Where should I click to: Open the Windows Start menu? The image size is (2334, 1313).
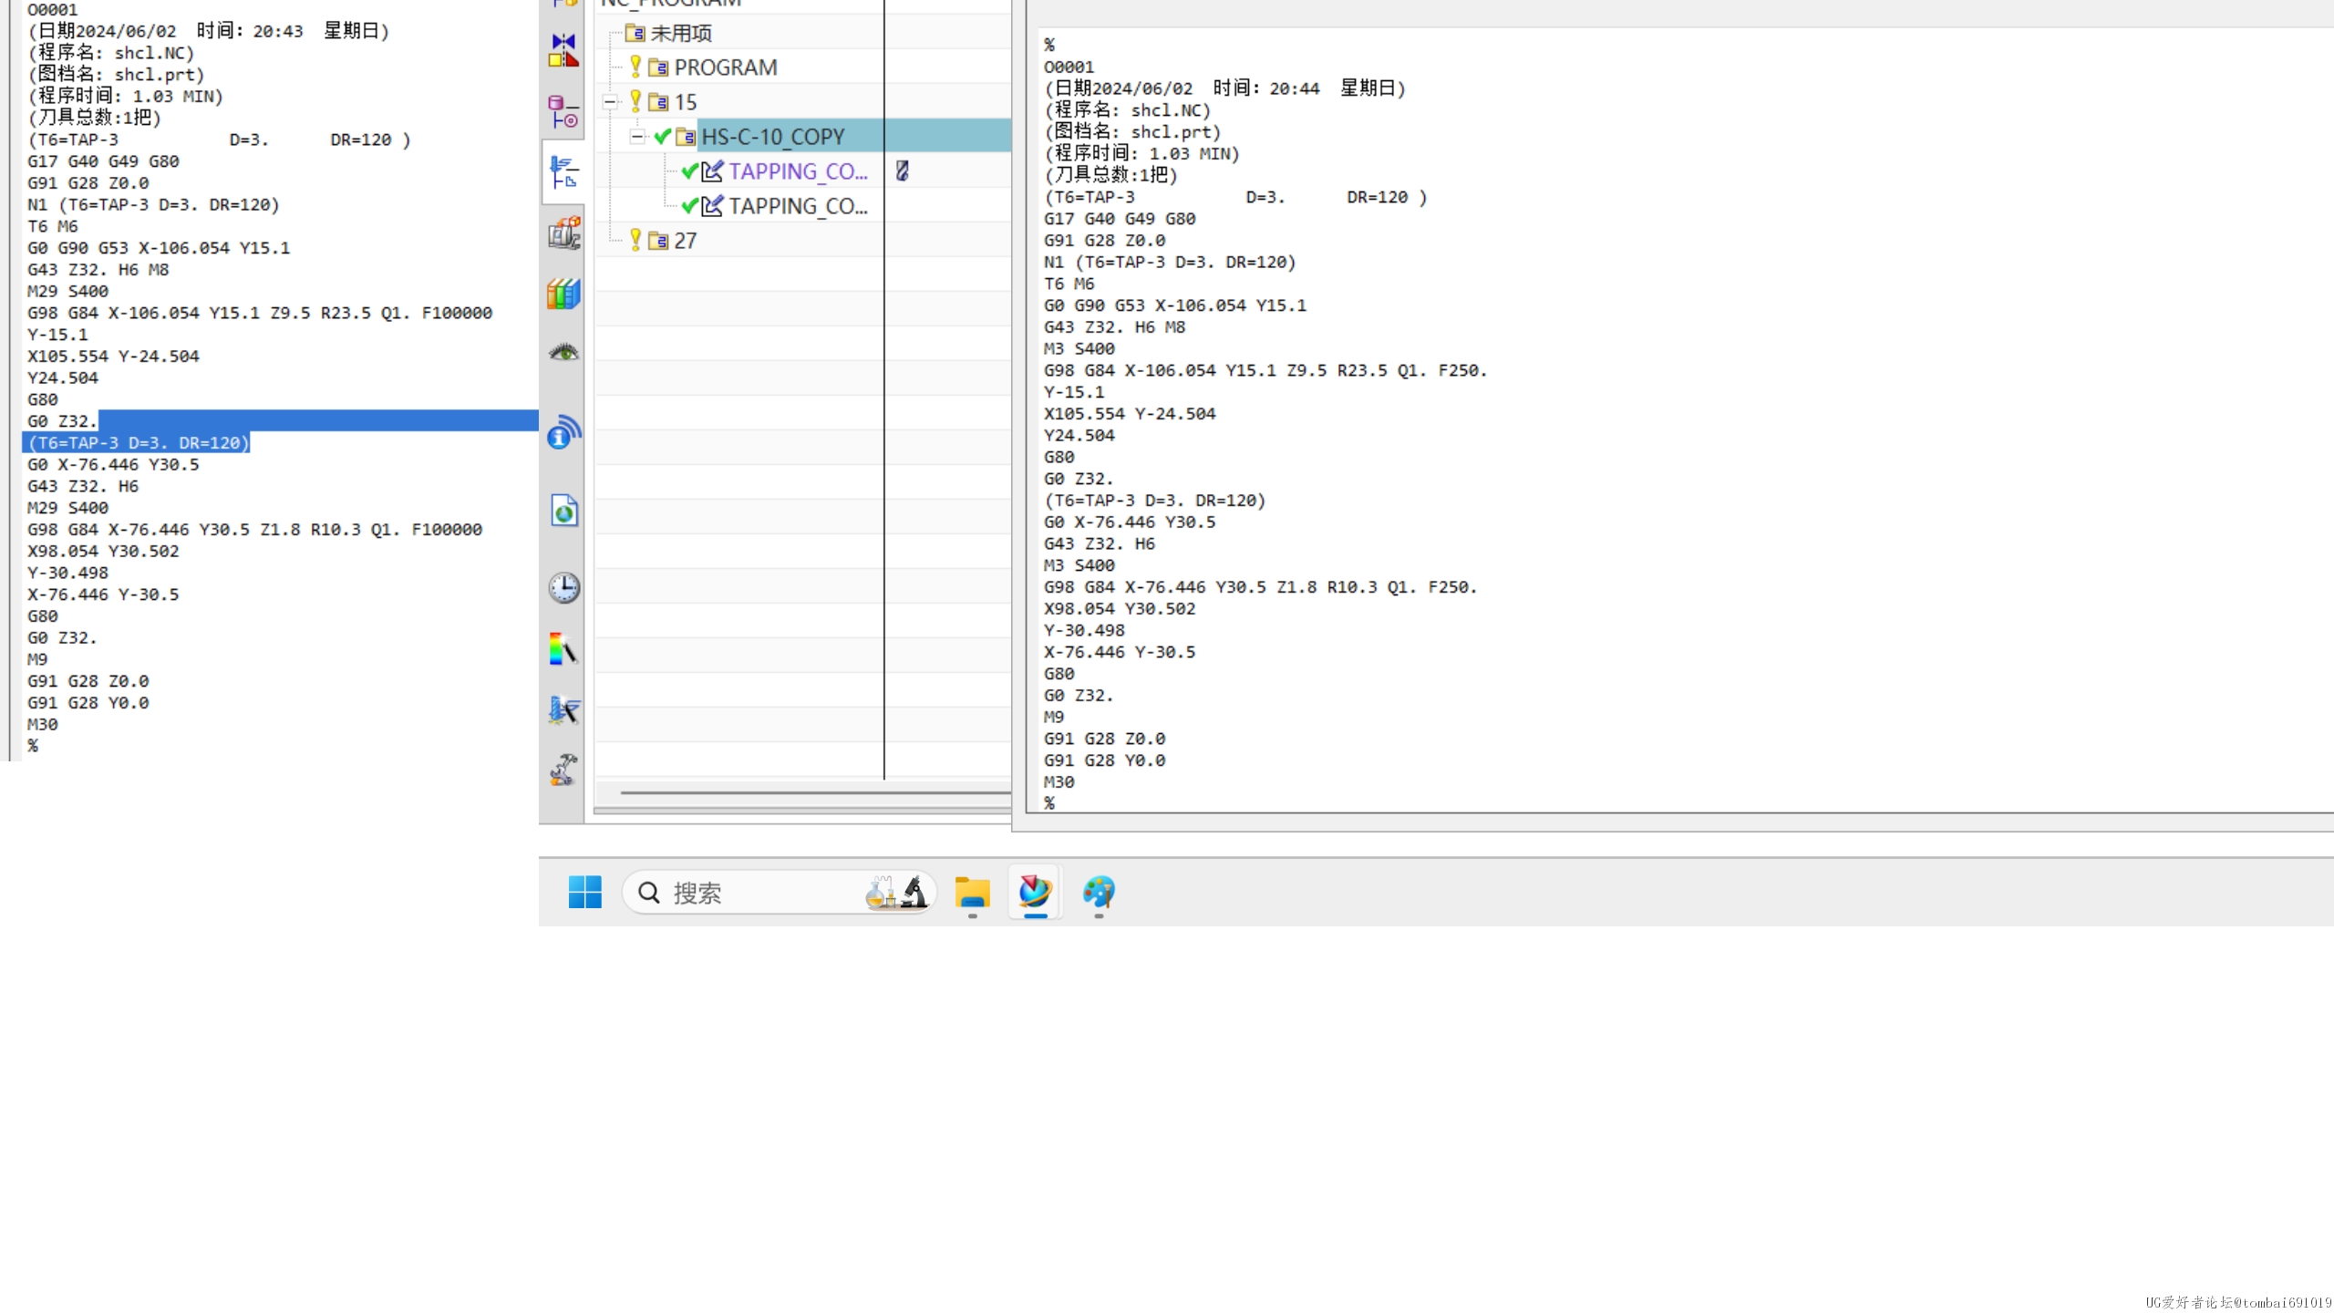click(584, 892)
